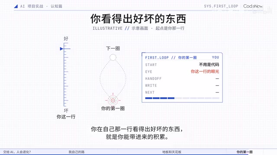277x155 pixels.
Task: Click the dashed circle under '下一圈'
Action: (x=113, y=57)
